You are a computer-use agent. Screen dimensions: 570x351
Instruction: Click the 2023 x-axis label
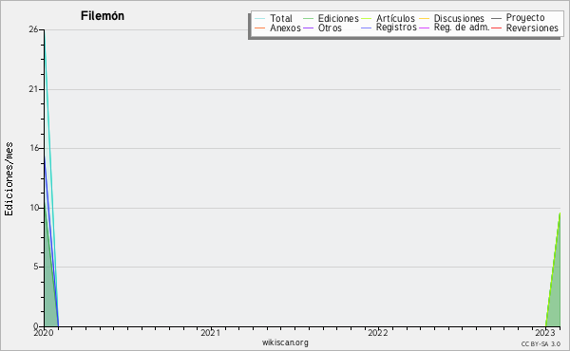click(545, 333)
